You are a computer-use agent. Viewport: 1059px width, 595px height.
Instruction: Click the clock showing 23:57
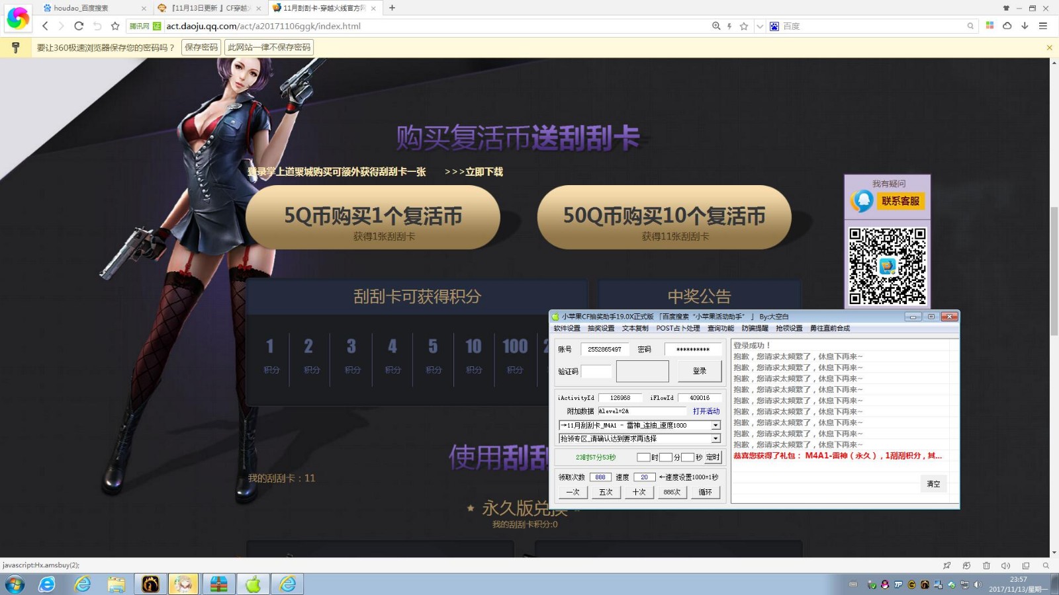[x=1018, y=579]
